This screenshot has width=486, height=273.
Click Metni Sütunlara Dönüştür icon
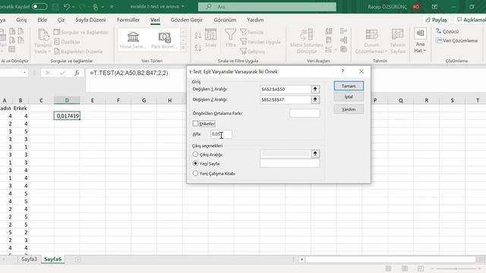pyautogui.click(x=307, y=35)
